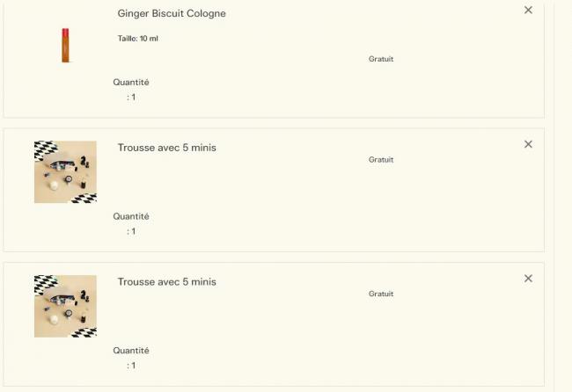Click the Quantité label of the first Trousse
572x392 pixels.
point(131,216)
